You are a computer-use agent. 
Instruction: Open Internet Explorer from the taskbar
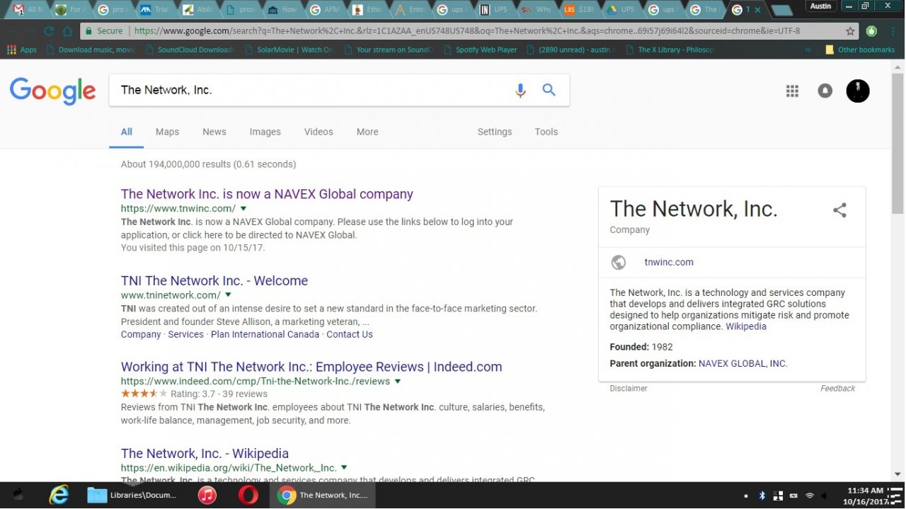point(59,495)
